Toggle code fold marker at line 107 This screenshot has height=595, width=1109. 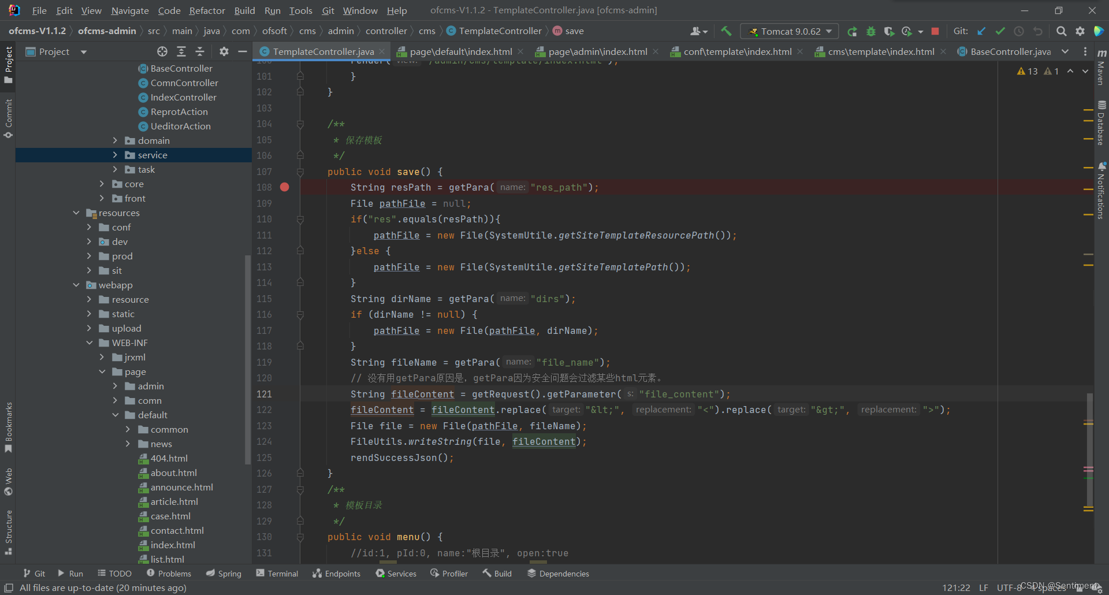pyautogui.click(x=300, y=172)
